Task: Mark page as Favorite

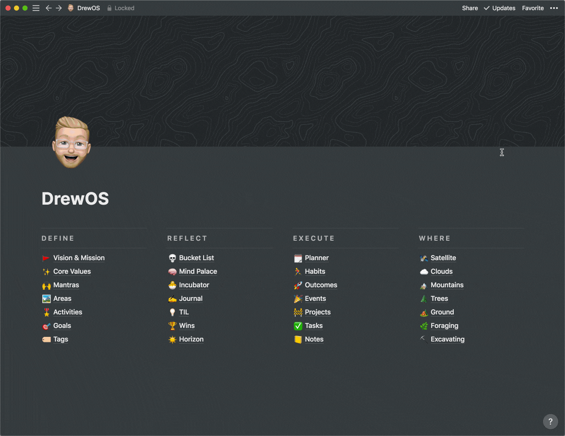Action: pos(533,8)
